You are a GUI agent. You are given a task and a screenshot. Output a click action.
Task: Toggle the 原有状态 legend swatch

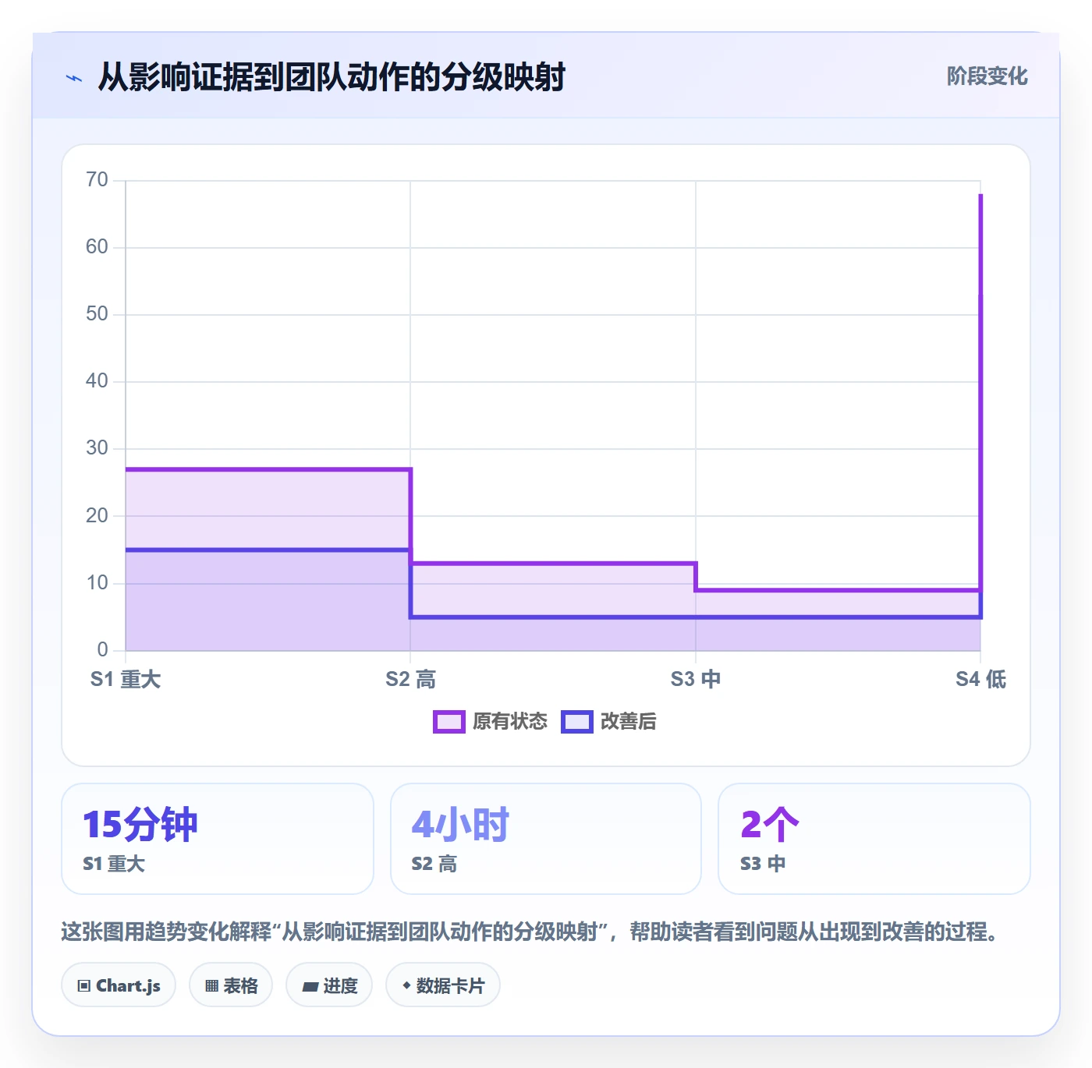(x=449, y=722)
